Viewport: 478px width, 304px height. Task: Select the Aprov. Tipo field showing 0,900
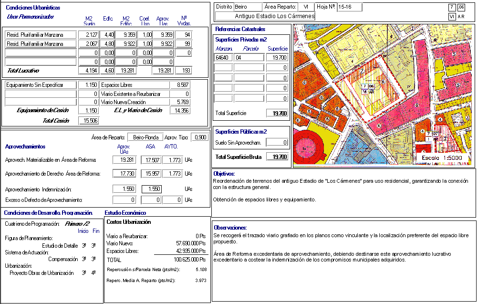pyautogui.click(x=200, y=137)
